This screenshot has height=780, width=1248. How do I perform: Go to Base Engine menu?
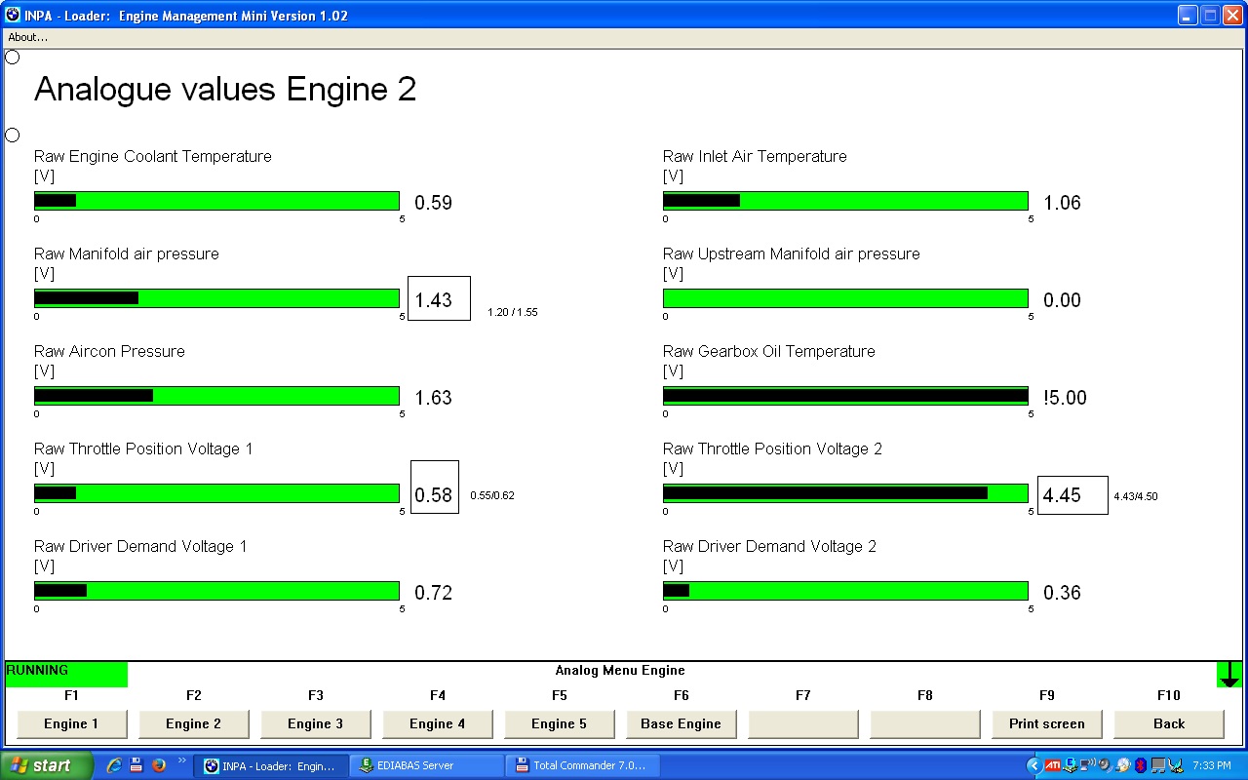[681, 723]
